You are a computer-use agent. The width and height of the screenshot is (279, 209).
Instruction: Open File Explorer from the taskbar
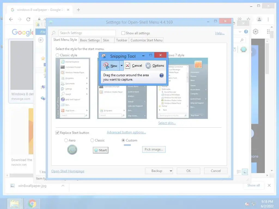tap(15, 204)
